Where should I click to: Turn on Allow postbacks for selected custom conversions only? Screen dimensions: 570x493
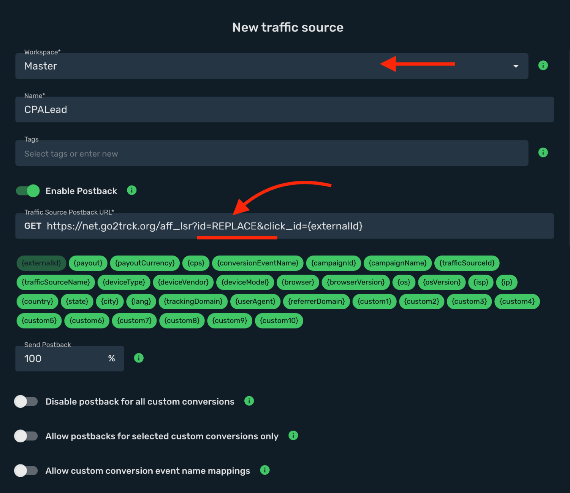pyautogui.click(x=26, y=436)
